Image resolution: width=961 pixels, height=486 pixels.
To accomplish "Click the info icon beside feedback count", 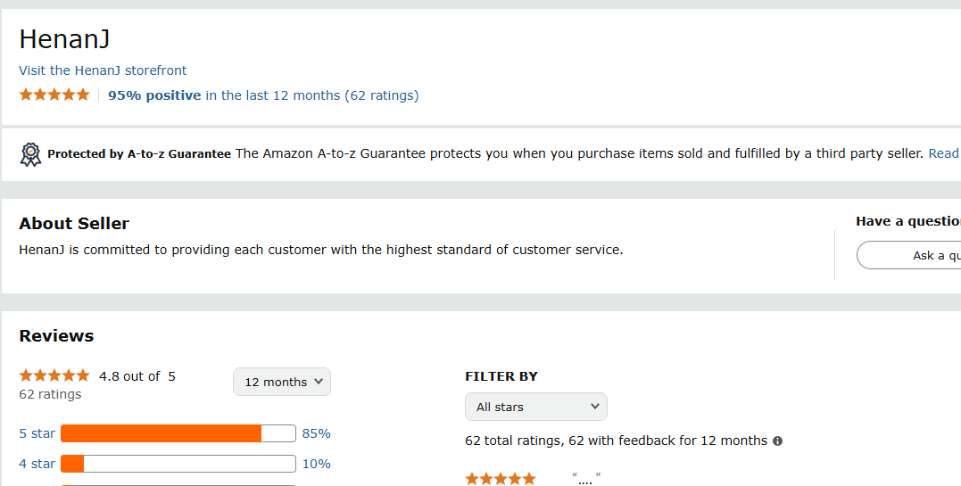I will [777, 441].
